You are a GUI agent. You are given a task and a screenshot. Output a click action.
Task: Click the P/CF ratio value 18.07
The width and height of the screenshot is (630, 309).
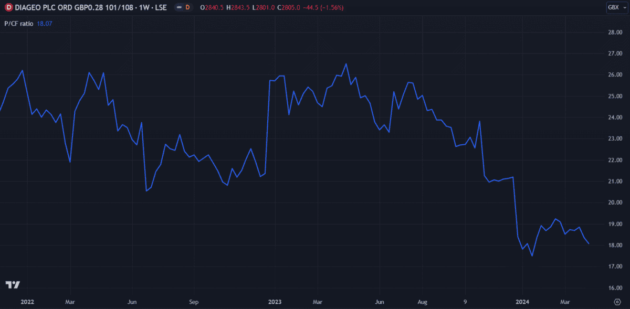(x=45, y=24)
